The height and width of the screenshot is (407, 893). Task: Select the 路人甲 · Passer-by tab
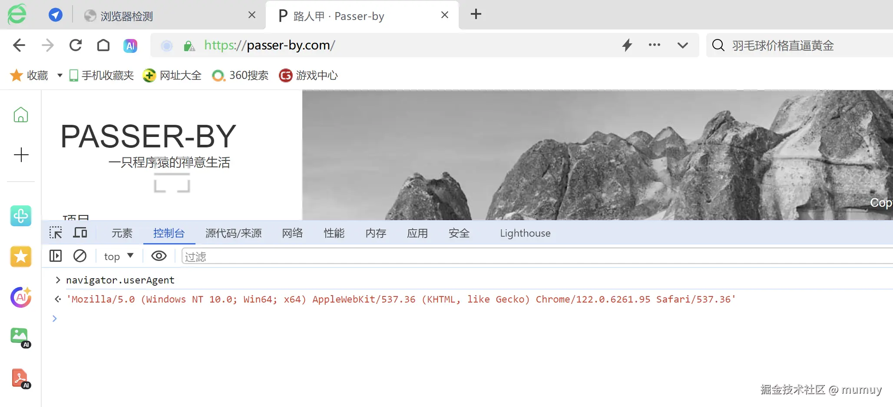point(362,16)
